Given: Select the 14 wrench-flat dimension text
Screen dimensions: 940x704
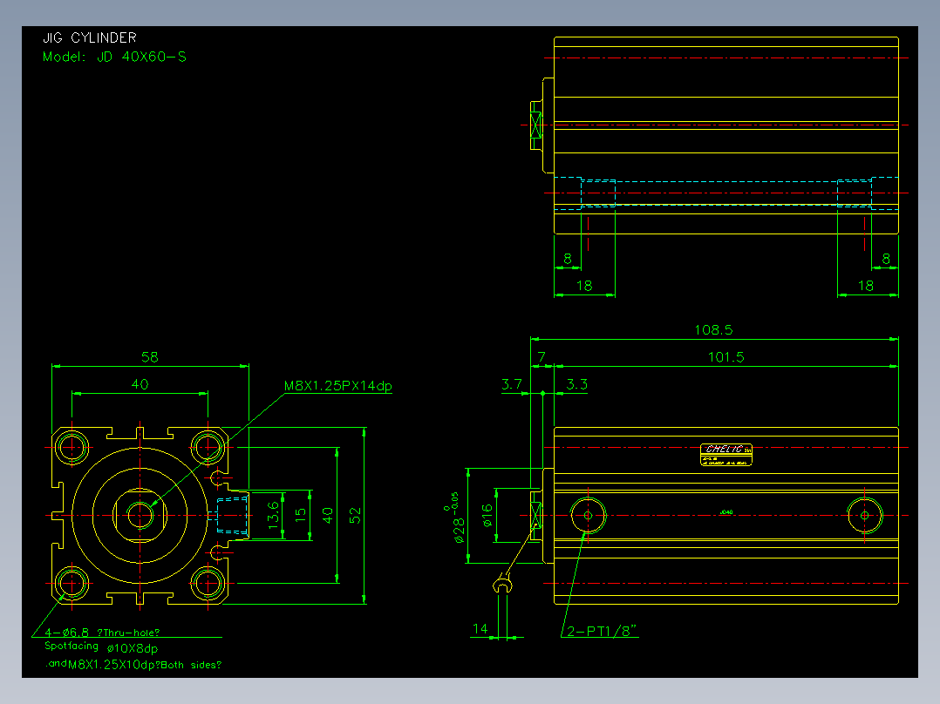Looking at the screenshot, I should 480,628.
